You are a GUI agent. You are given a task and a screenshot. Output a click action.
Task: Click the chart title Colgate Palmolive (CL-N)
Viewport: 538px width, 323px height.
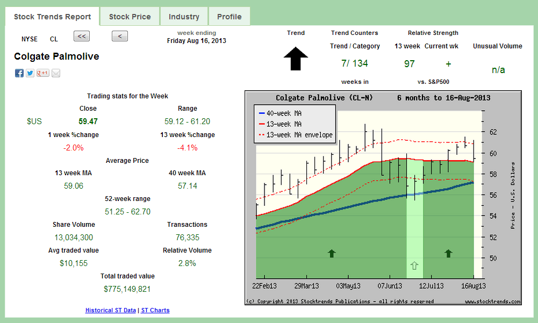[x=324, y=98]
